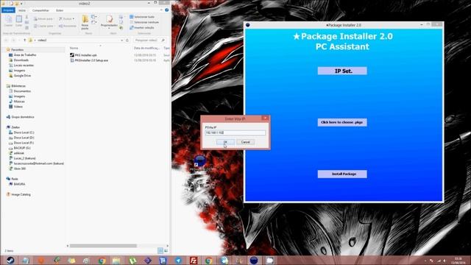
Task: Switch to the Início ribbon tab
Action: click(22, 10)
